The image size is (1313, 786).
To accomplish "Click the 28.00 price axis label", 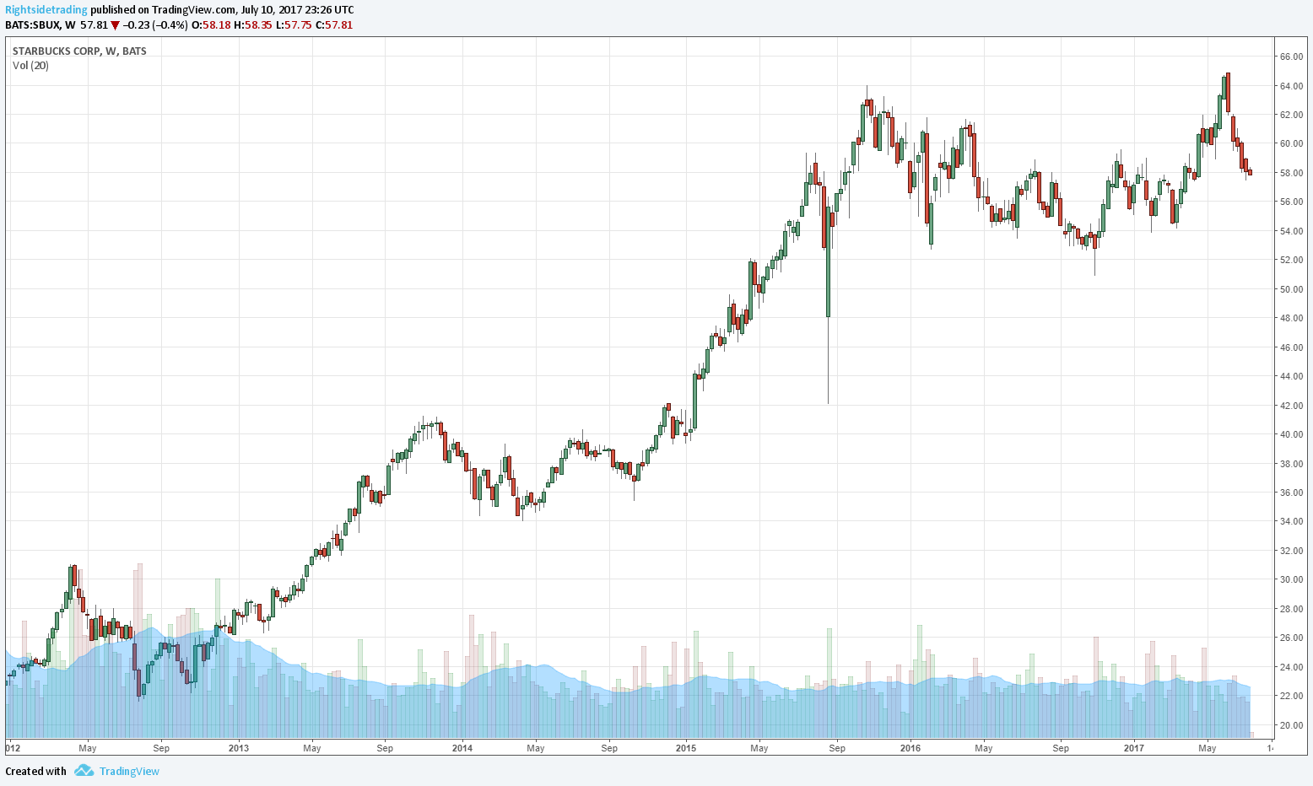I will point(1291,609).
